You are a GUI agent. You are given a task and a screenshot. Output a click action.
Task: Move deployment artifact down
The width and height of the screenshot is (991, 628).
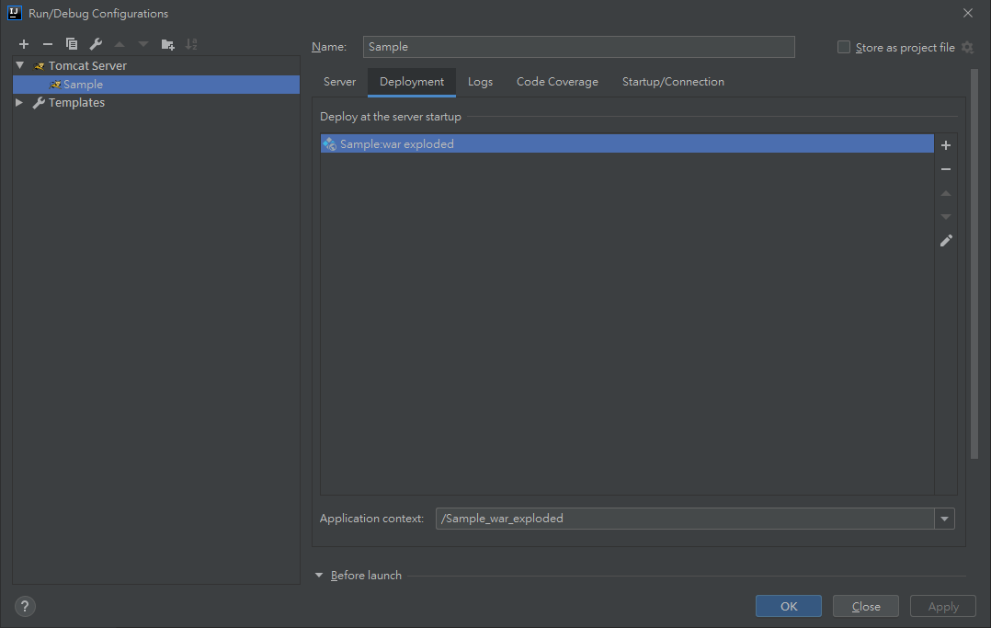click(x=945, y=217)
